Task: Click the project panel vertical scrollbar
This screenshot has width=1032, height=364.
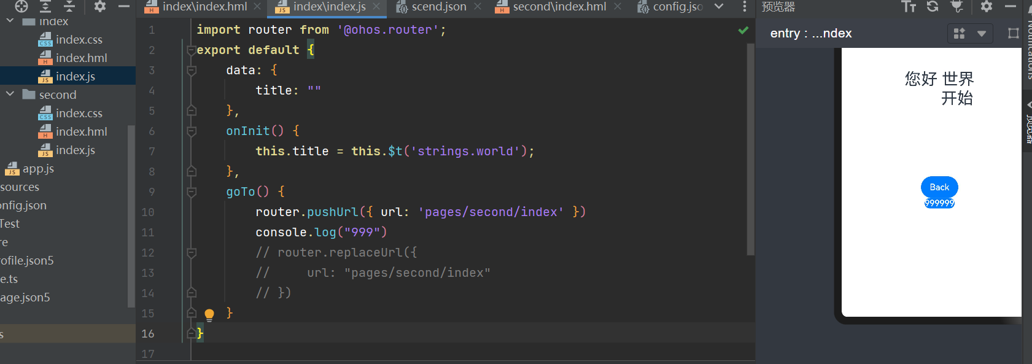Action: [130, 216]
